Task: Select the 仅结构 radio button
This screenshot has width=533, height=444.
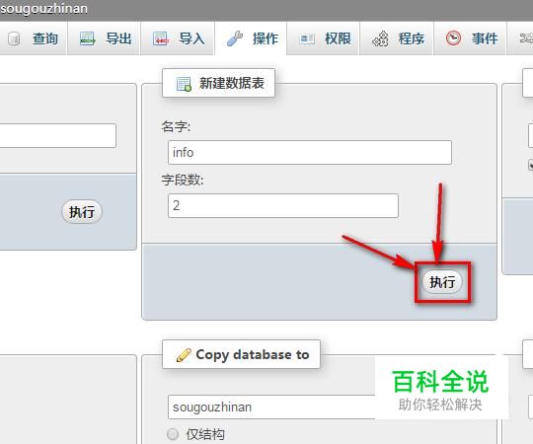Action: click(x=173, y=434)
